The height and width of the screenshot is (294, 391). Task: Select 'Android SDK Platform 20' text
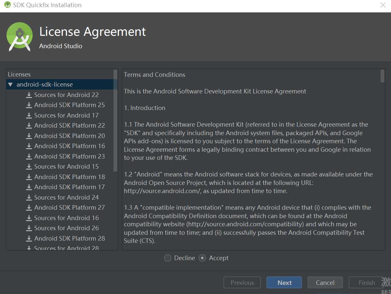point(69,136)
